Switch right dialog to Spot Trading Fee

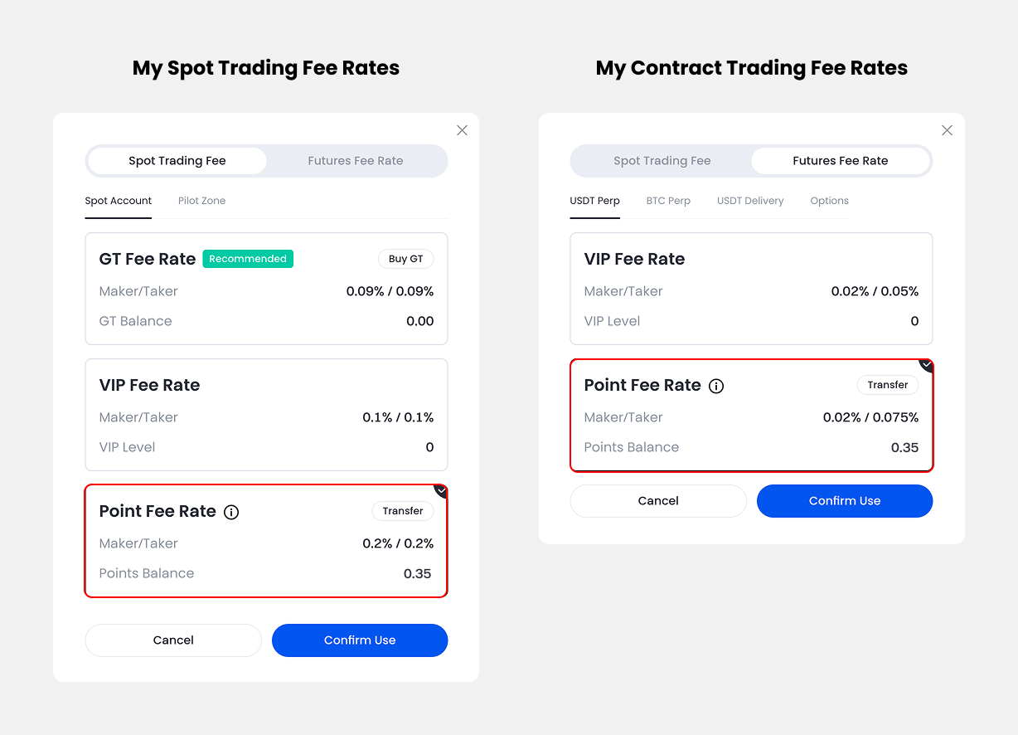coord(662,161)
